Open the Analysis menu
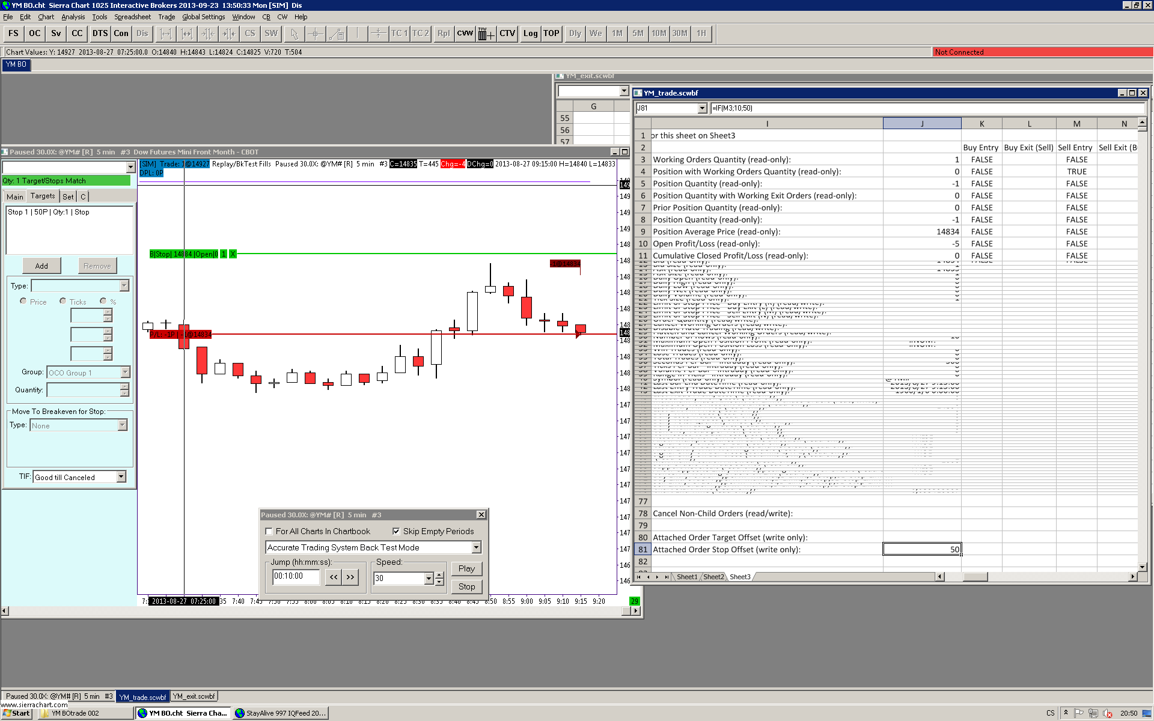The height and width of the screenshot is (721, 1154). point(73,17)
